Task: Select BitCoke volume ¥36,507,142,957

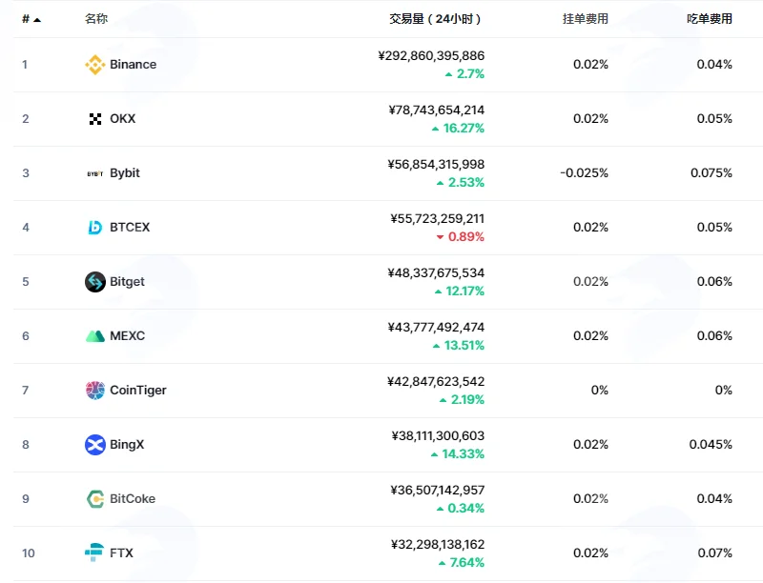Action: click(x=438, y=491)
